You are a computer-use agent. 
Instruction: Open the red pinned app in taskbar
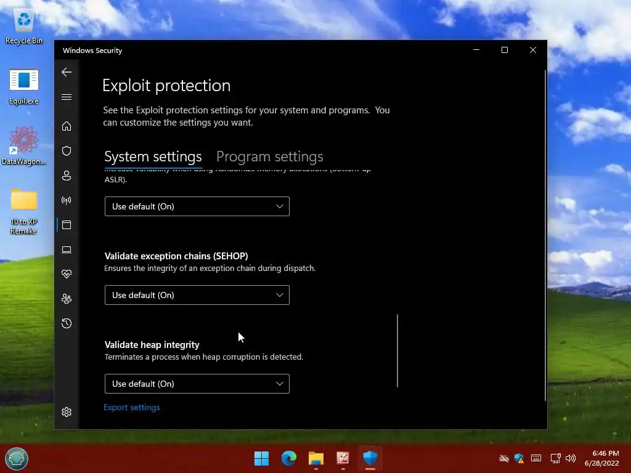(343, 458)
